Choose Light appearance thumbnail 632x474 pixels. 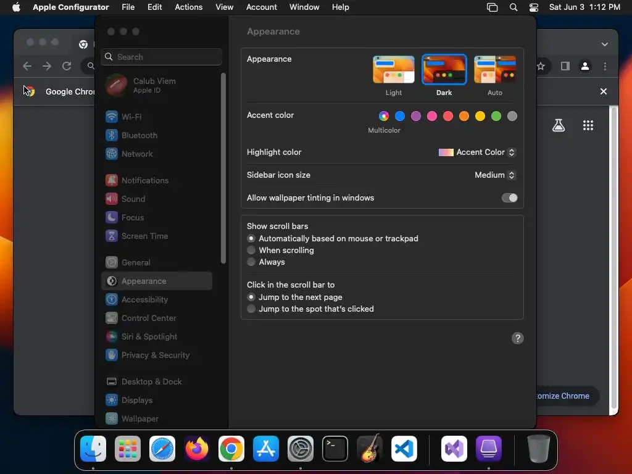[x=394, y=70]
